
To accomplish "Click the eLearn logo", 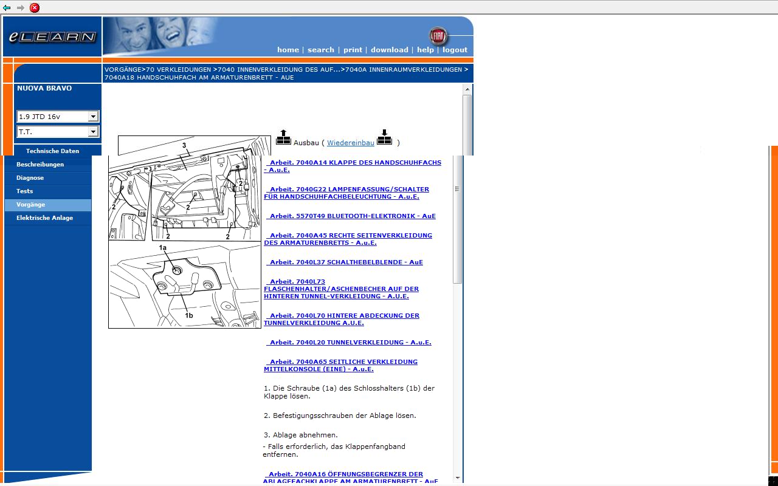I will point(52,37).
